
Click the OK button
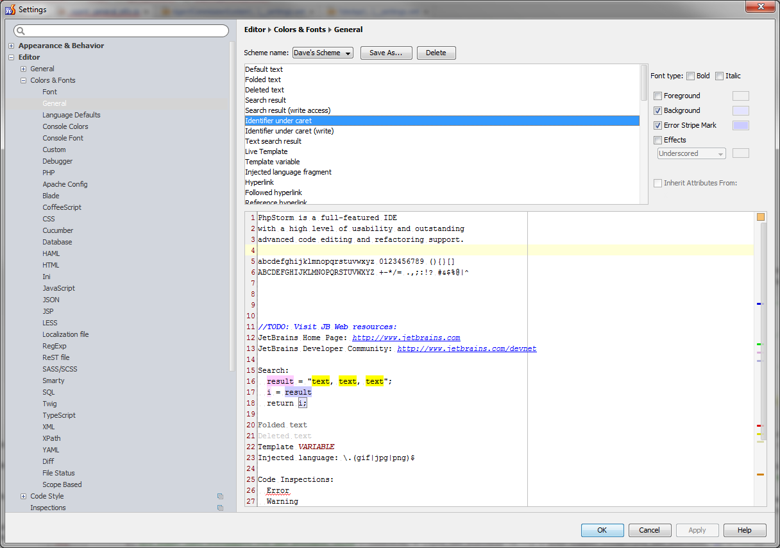(x=602, y=530)
